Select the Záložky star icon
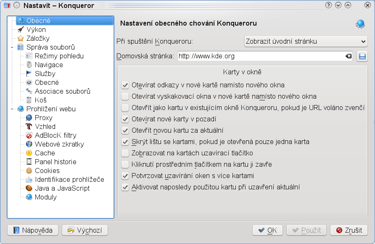 point(21,38)
